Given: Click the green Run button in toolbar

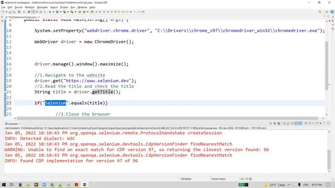Looking at the screenshot, I should pyautogui.click(x=57, y=12).
